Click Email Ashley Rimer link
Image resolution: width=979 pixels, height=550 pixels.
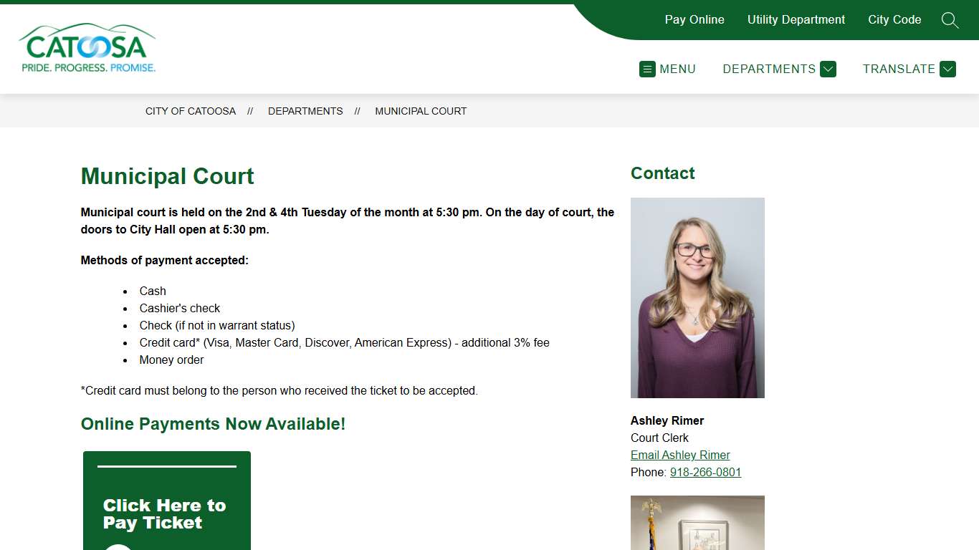click(x=680, y=455)
